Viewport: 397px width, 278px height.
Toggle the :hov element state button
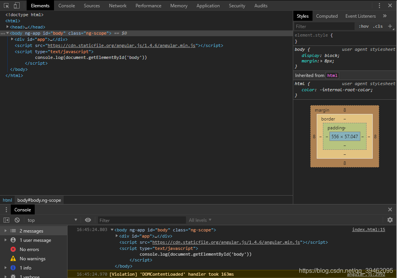coord(363,26)
